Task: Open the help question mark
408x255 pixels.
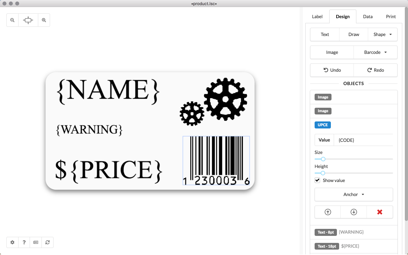Action: [x=24, y=242]
